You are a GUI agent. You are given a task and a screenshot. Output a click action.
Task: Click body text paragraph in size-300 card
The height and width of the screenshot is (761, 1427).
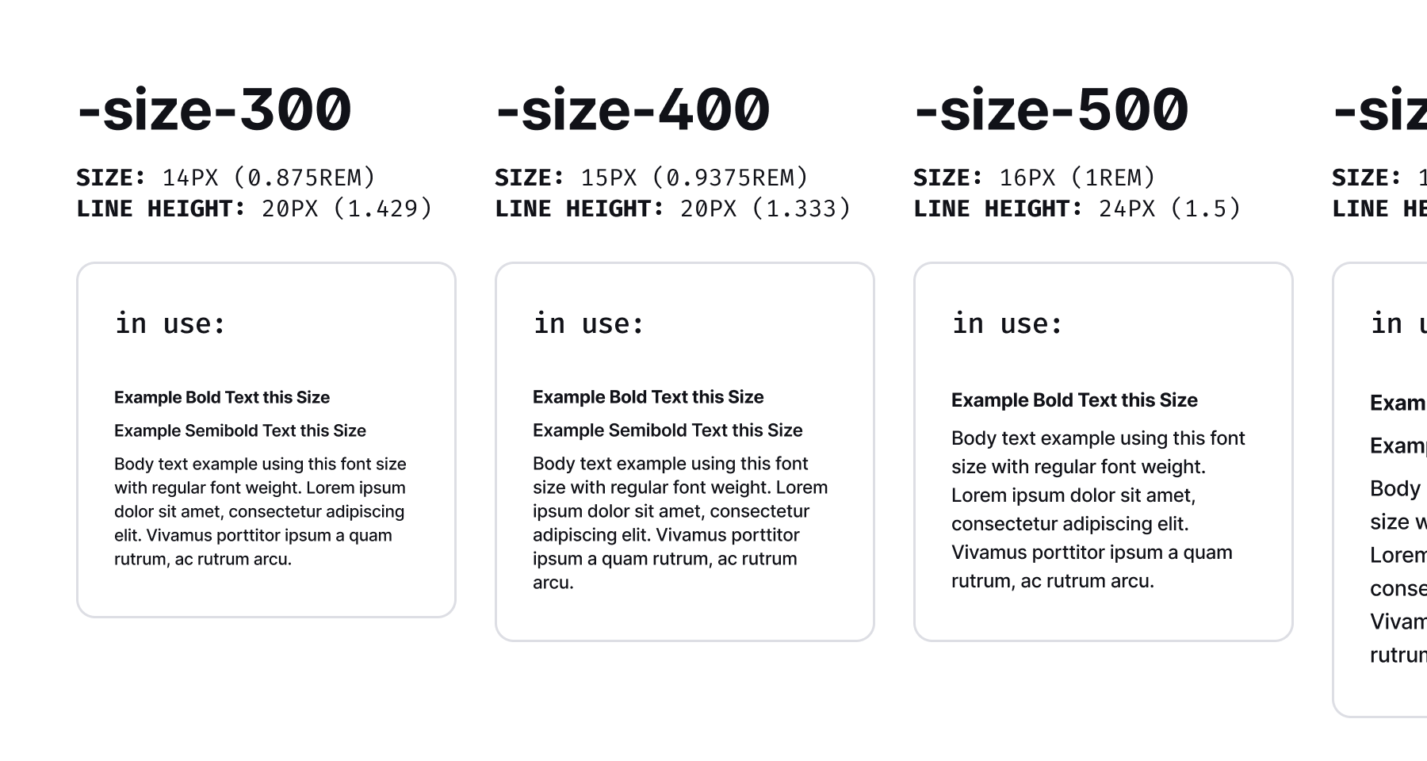pyautogui.click(x=261, y=511)
